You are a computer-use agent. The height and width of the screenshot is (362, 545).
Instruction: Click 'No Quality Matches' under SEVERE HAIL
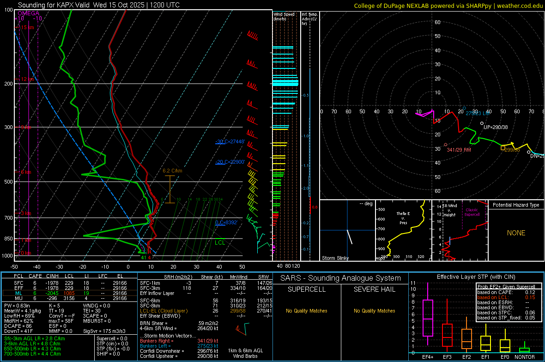[x=374, y=311]
